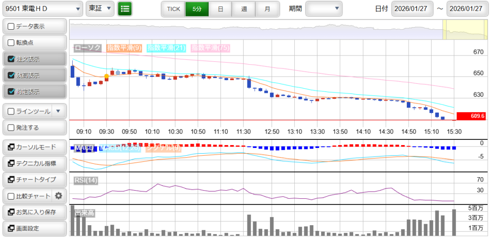
Task: Select the 週 weekly timeframe tab
Action: [x=244, y=9]
